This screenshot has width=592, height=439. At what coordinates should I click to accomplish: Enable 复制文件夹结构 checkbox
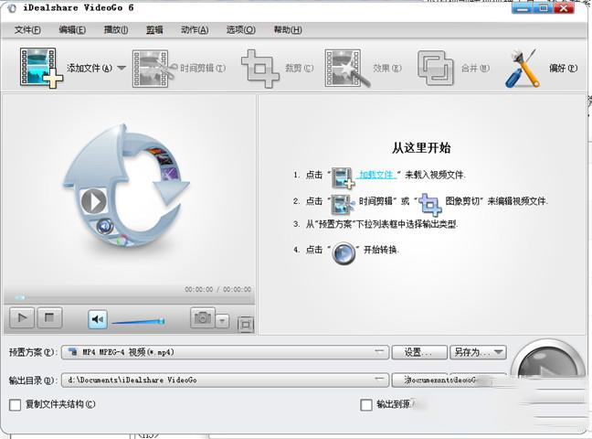[x=16, y=405]
